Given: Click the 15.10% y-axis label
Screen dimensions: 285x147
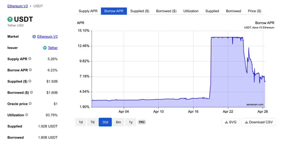Looking at the screenshot, I should (x=83, y=31).
